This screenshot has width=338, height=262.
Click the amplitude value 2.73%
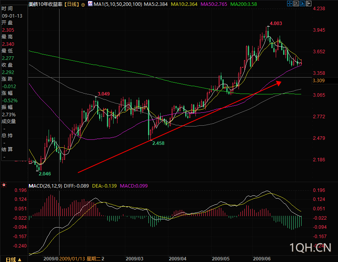pyautogui.click(x=9, y=115)
